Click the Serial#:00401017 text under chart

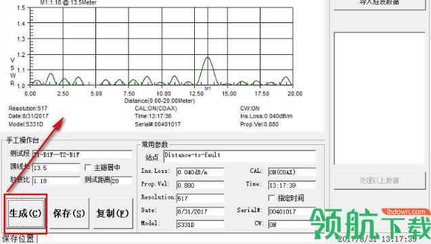click(x=158, y=124)
